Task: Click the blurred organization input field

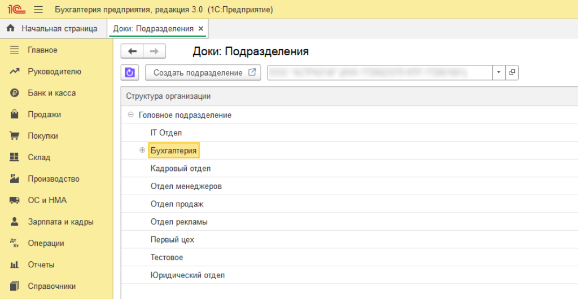Action: (x=379, y=73)
